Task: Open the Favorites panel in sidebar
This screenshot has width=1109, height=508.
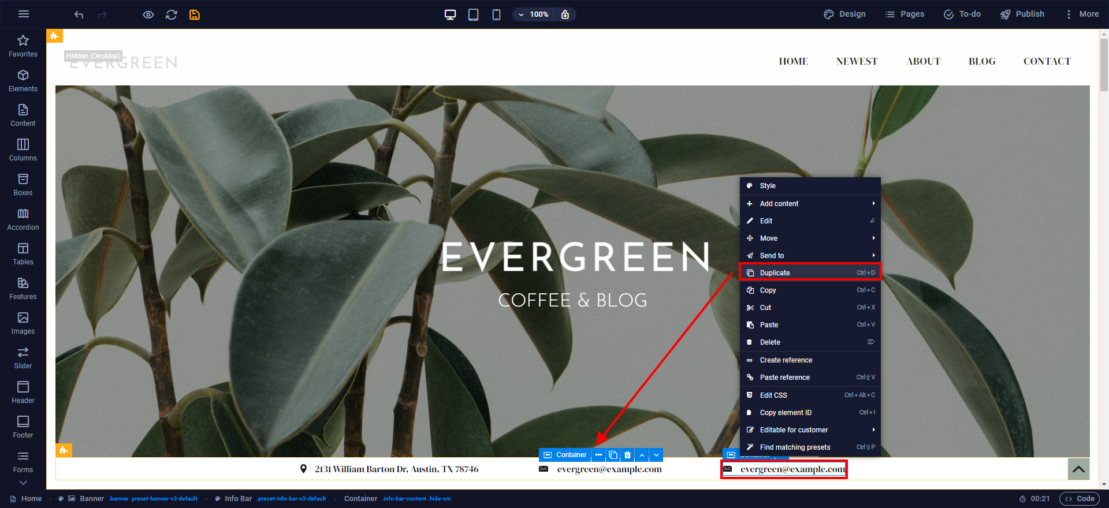Action: tap(23, 46)
